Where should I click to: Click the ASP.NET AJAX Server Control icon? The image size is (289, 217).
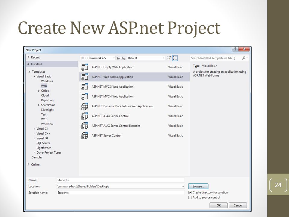[85, 116]
